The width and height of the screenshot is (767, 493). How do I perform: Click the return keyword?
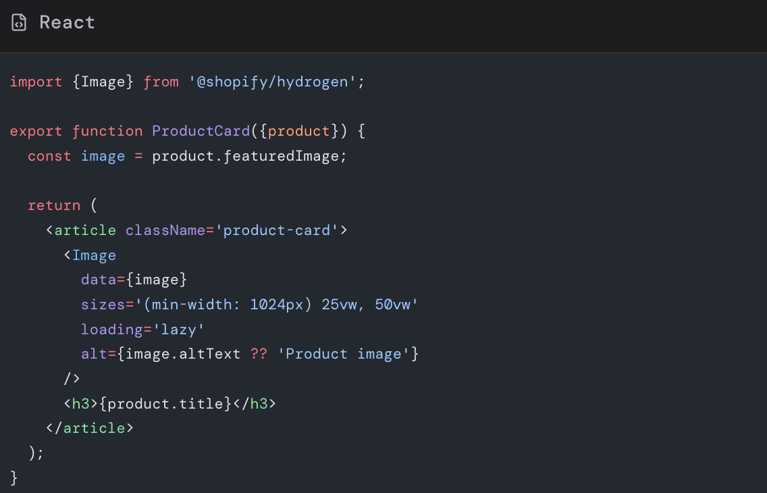coord(53,205)
